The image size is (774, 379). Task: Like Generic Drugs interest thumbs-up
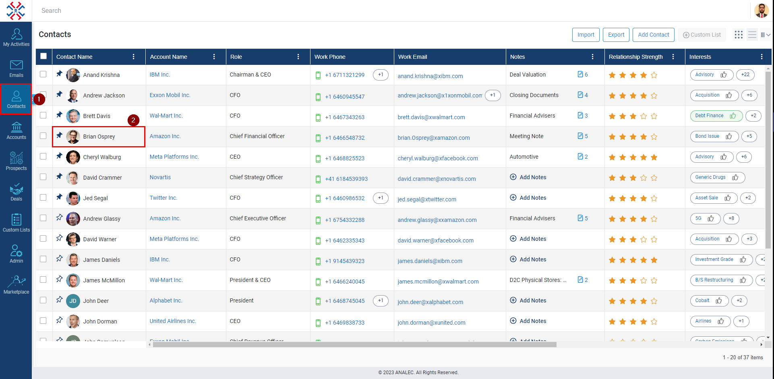pyautogui.click(x=735, y=177)
